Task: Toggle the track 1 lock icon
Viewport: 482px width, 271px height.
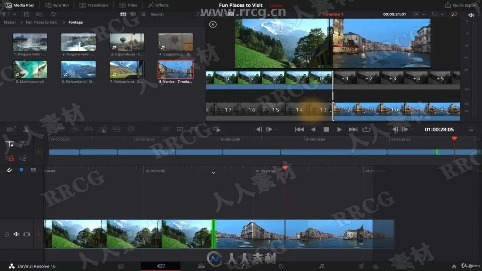Action: tap(7, 234)
